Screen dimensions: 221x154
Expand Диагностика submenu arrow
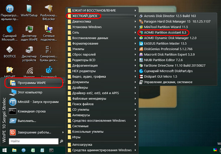click(135, 21)
